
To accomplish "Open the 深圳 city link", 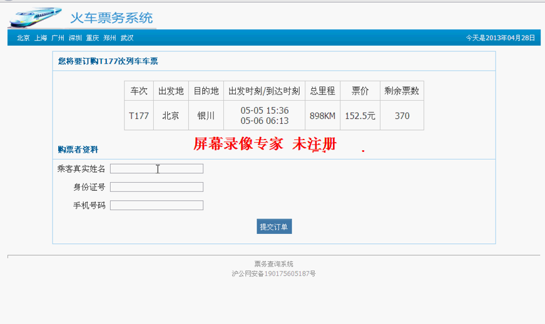I will (x=75, y=38).
